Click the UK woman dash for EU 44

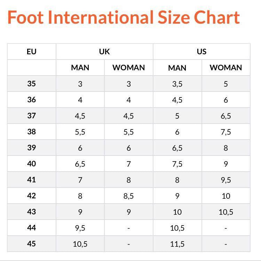(x=128, y=228)
